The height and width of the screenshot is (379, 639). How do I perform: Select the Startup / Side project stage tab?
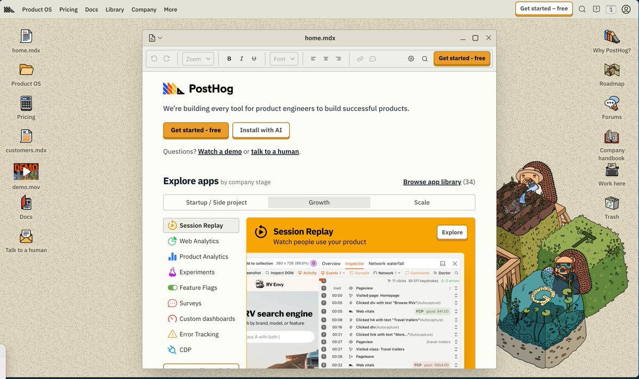(x=216, y=203)
